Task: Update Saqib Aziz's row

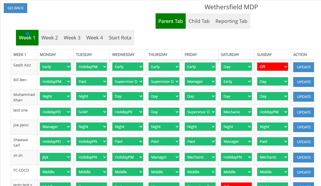Action: point(304,67)
